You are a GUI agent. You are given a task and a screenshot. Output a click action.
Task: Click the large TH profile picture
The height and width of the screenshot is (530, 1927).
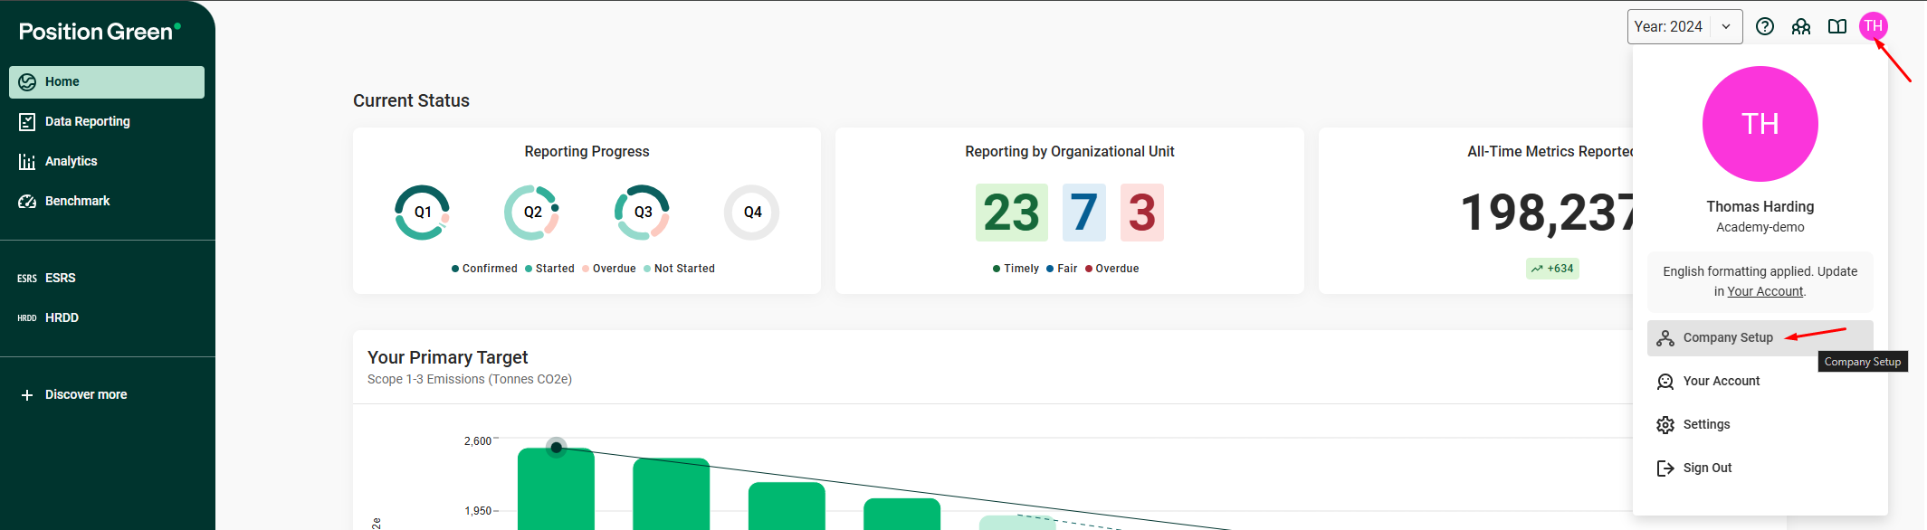[x=1760, y=124]
